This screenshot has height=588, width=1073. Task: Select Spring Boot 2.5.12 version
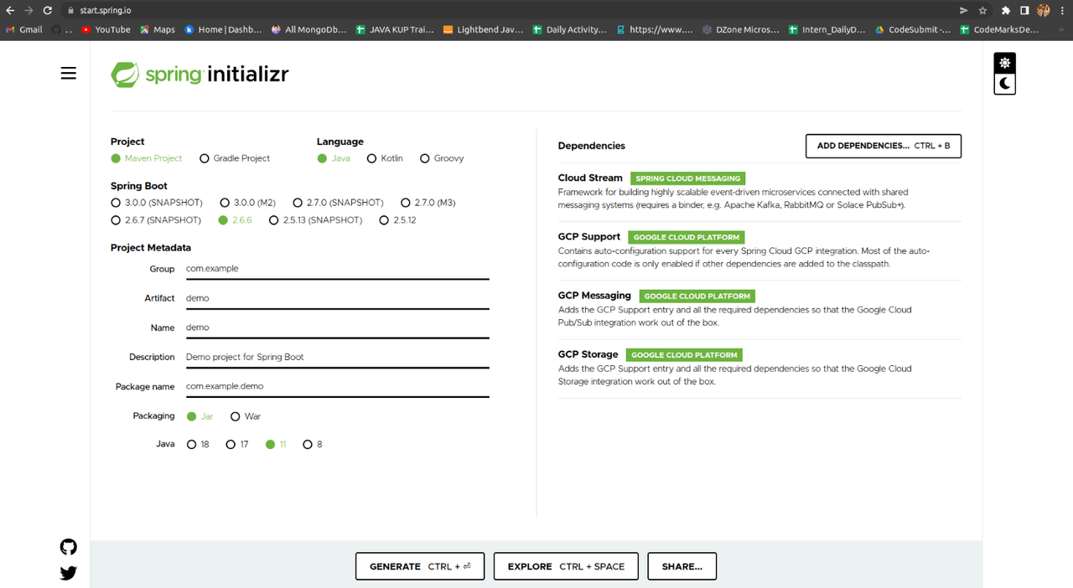pos(398,220)
